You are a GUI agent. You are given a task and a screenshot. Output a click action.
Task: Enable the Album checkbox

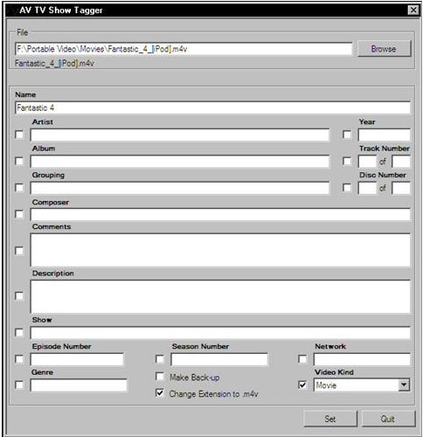[x=19, y=161]
